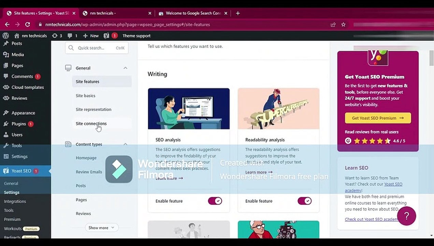Open Posts under Content types
The height and width of the screenshot is (246, 434).
[x=81, y=186]
